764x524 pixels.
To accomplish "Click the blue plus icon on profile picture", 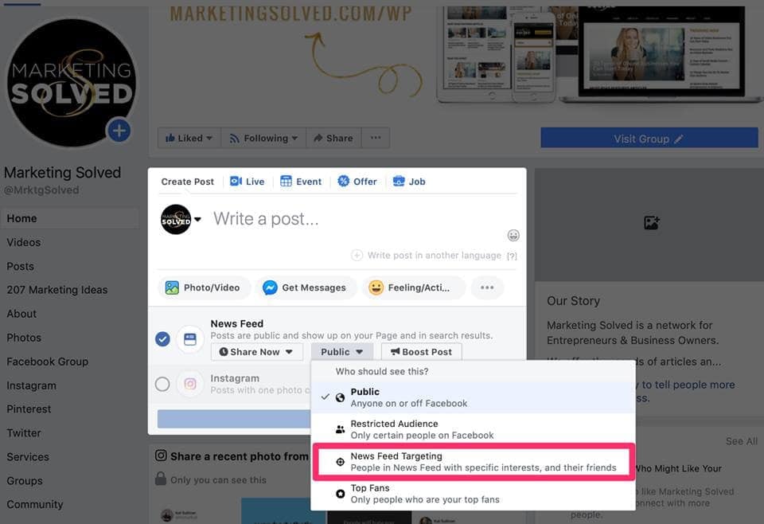I will click(119, 130).
